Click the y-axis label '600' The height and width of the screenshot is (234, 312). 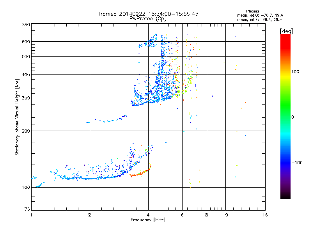pyautogui.click(x=26, y=42)
